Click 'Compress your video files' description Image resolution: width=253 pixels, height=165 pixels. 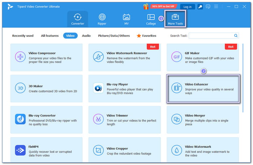(50, 60)
